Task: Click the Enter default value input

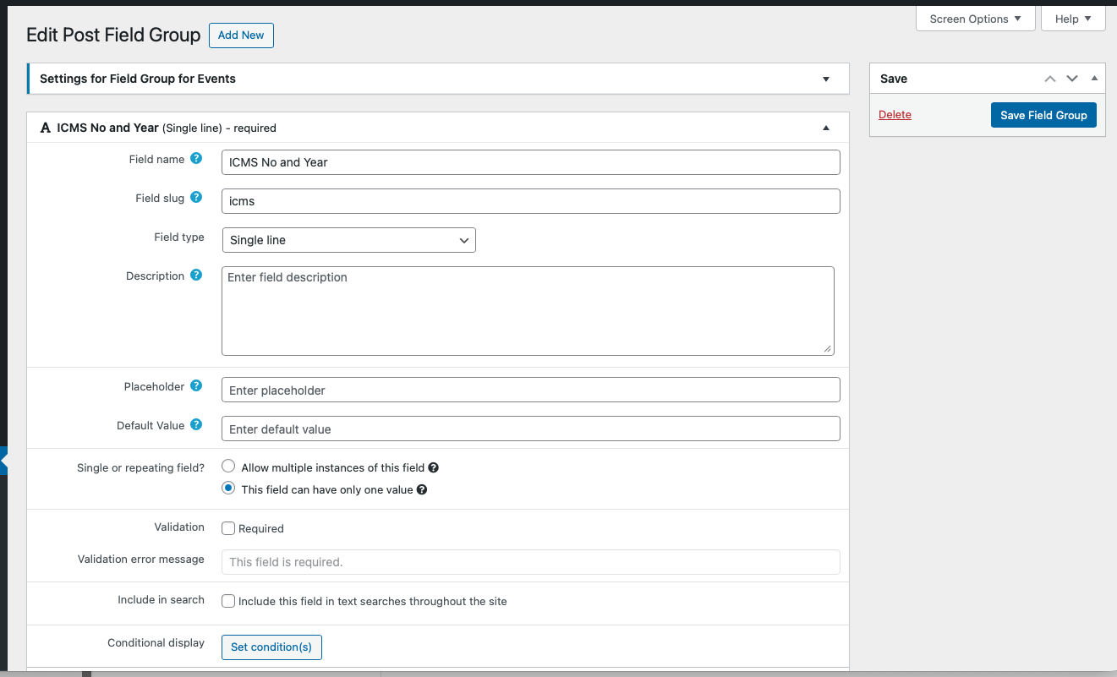Action: (x=531, y=429)
